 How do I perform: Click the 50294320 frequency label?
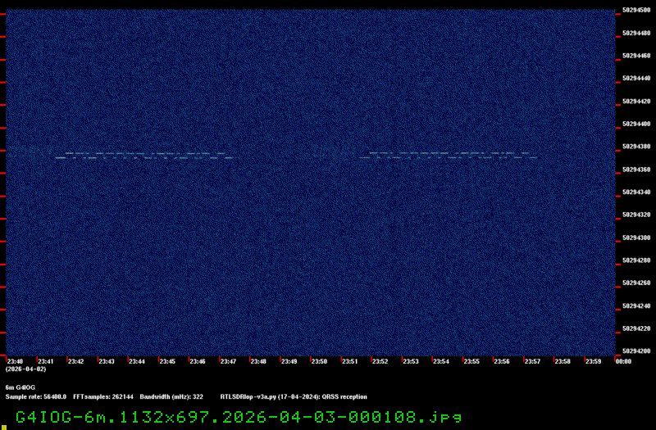636,215
